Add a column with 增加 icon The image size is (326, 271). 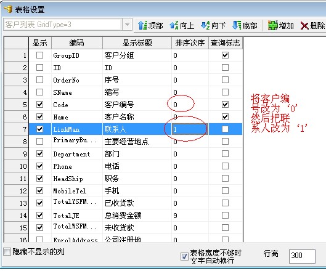[273, 25]
